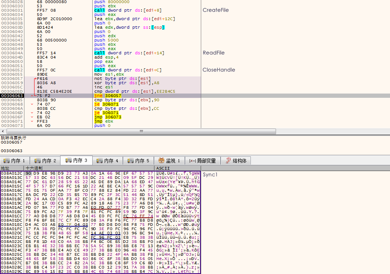The height and width of the screenshot is (274, 390).
Task: Click the 地址 column header in dump
Action: coord(12,168)
